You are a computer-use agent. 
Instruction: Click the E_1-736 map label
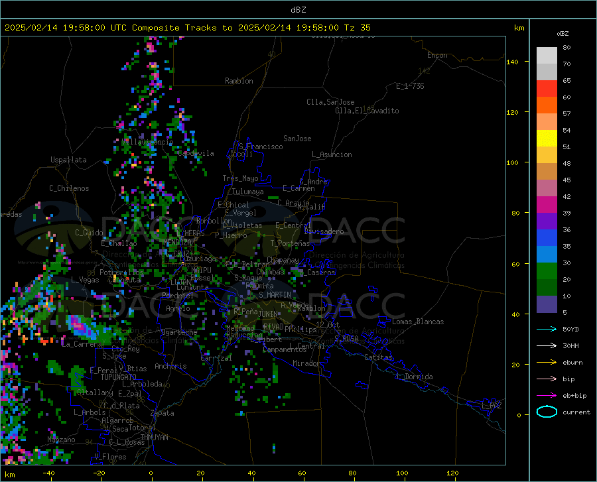410,86
